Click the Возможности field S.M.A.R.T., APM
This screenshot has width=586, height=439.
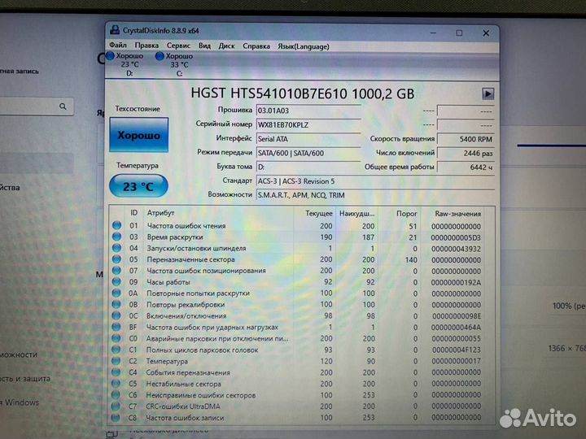click(x=375, y=195)
